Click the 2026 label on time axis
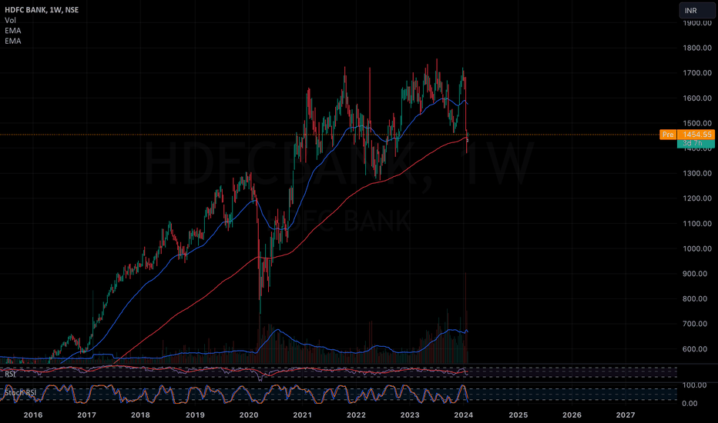 point(572,415)
